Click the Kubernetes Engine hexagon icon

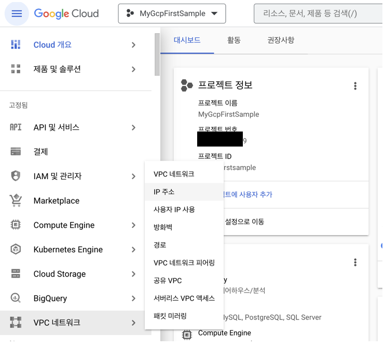click(16, 249)
